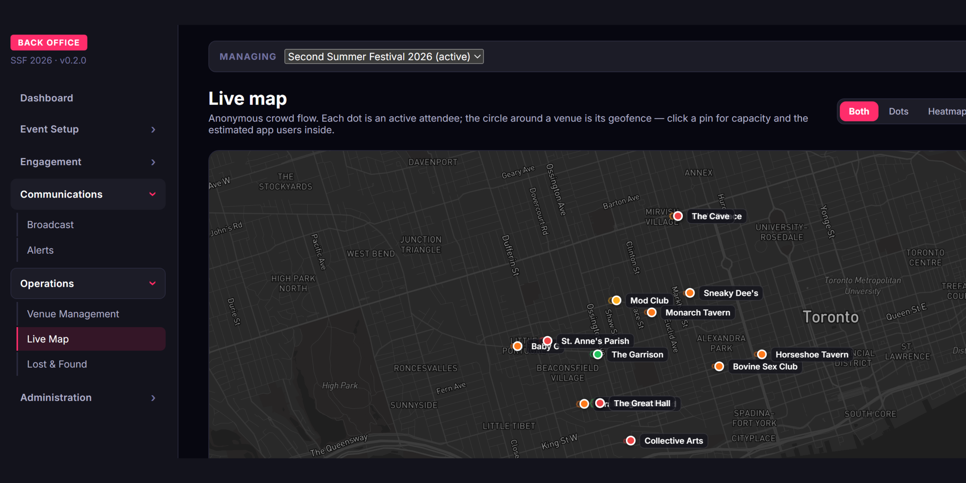Select the yellow Mod Club map pin
This screenshot has width=966, height=483.
tap(616, 301)
